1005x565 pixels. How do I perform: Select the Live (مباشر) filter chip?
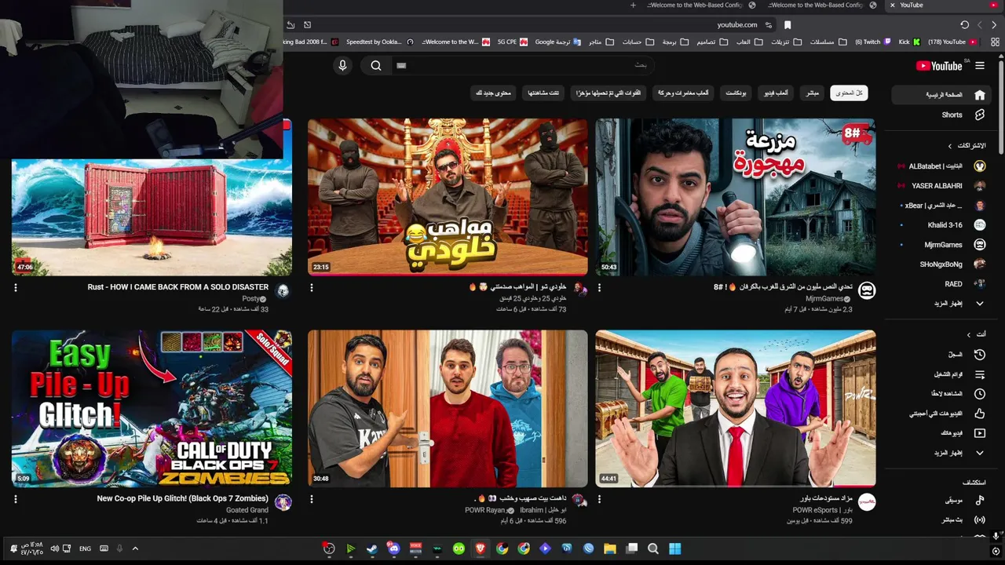point(812,93)
